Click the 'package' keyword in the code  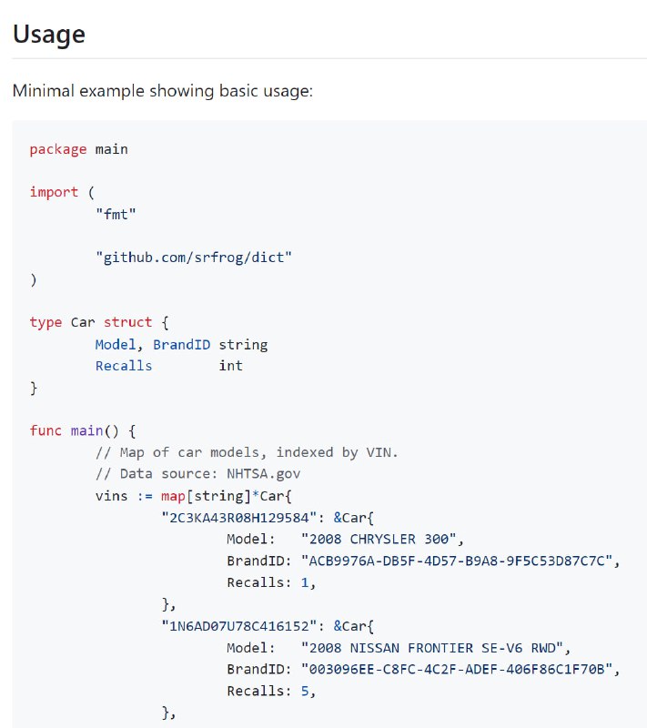(58, 149)
